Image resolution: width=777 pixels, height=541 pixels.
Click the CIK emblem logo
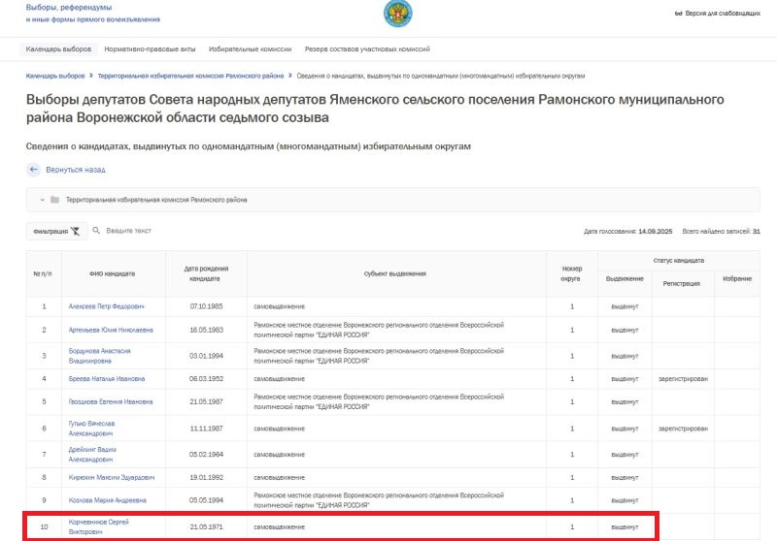click(x=396, y=15)
